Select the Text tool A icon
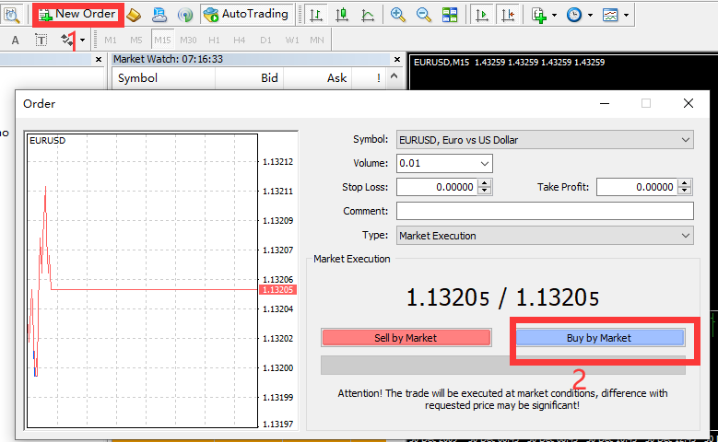The height and width of the screenshot is (442, 718). point(15,41)
